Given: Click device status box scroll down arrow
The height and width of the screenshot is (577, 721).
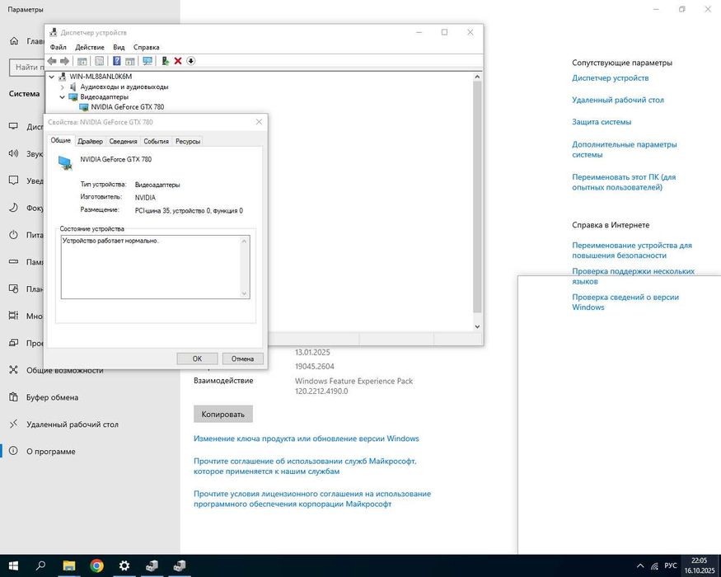Looking at the screenshot, I should [x=244, y=293].
